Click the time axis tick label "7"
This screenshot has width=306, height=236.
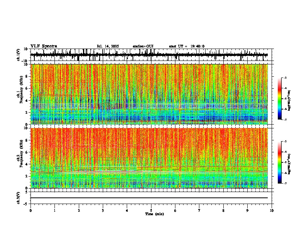199,211
